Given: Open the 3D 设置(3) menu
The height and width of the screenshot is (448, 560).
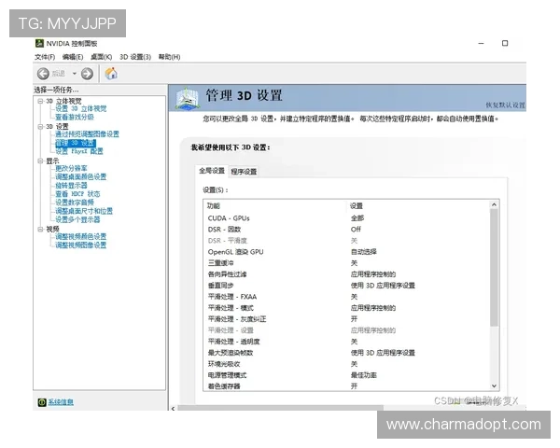Looking at the screenshot, I should pos(135,57).
